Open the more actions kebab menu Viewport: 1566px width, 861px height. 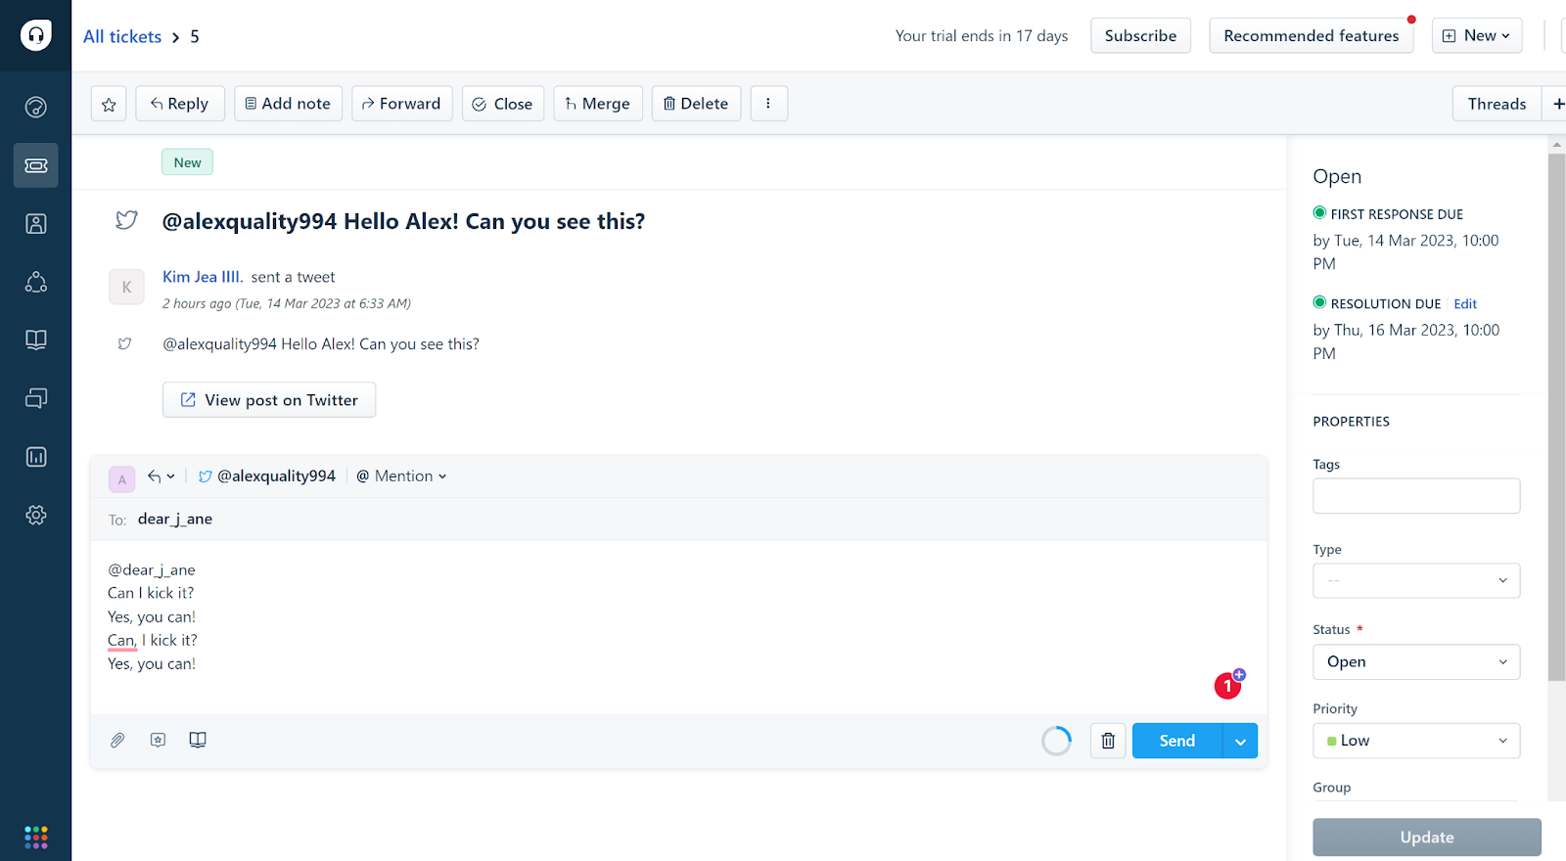pos(768,104)
